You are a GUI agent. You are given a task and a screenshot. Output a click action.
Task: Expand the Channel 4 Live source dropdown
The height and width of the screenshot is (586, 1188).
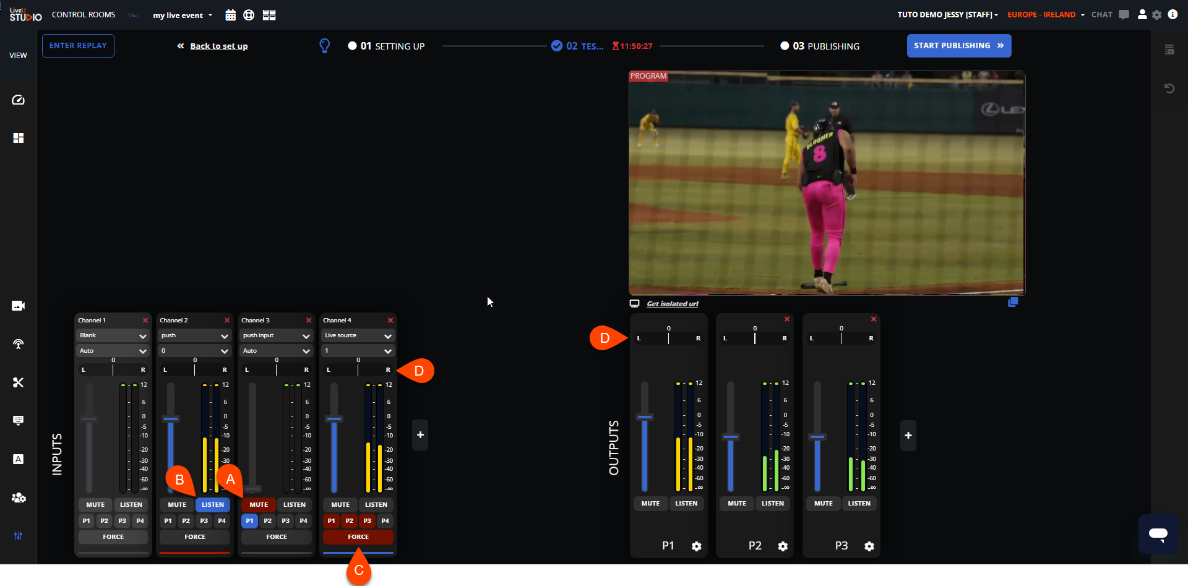tap(358, 335)
